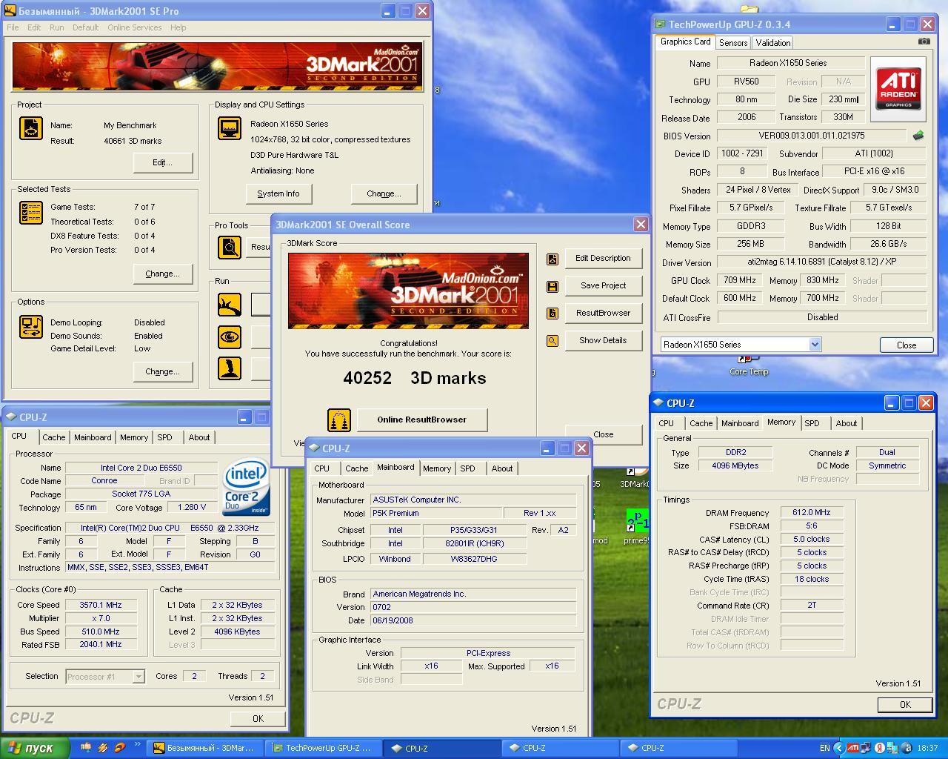Click the ATI Radeon logo in GPU-Z
948x759 pixels.
point(898,89)
